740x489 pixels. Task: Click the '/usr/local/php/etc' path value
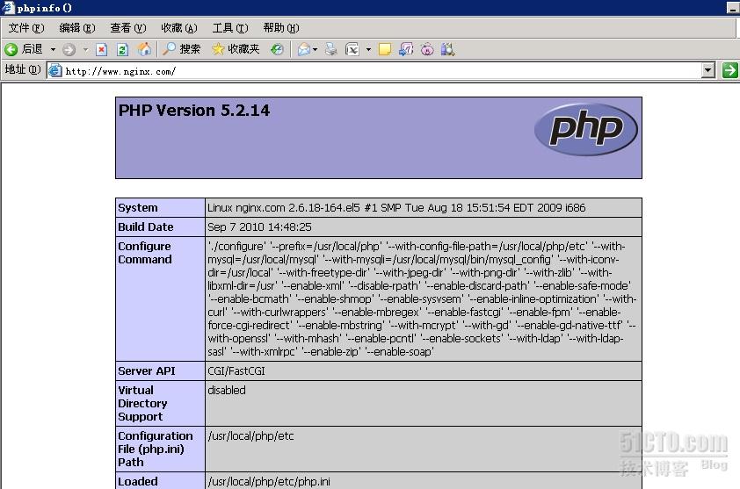click(250, 435)
